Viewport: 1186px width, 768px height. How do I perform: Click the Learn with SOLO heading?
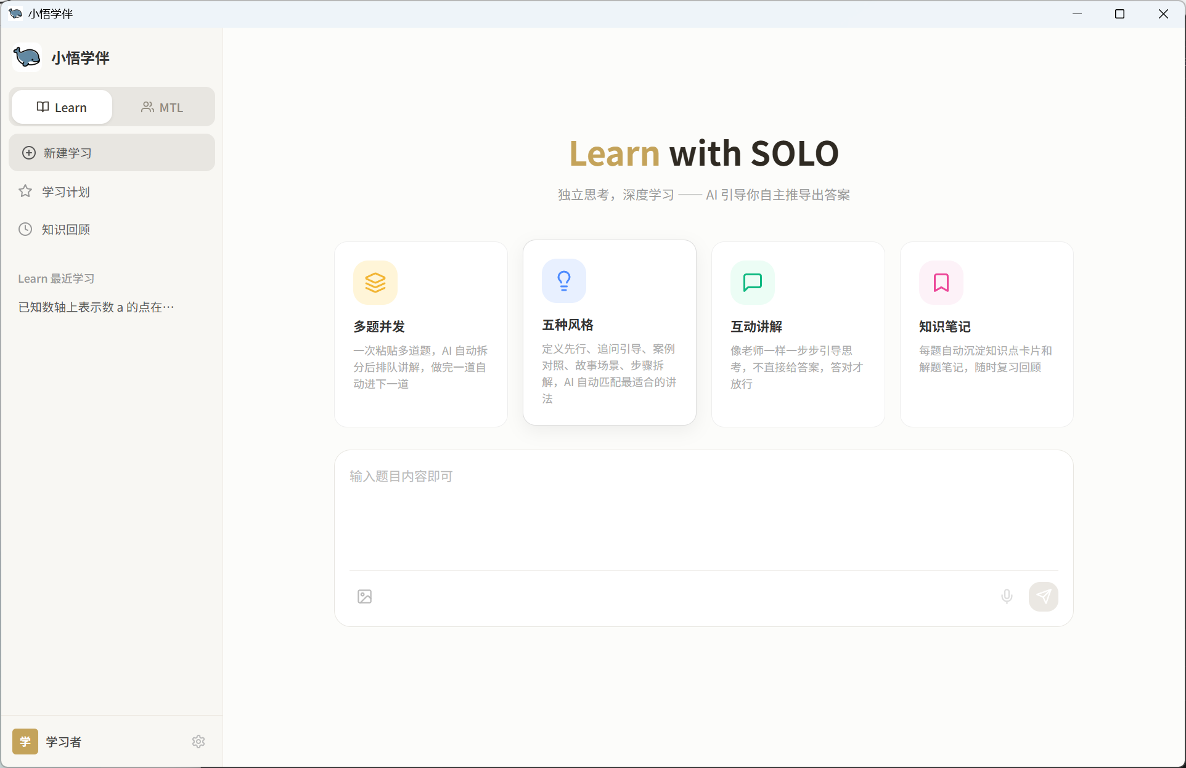click(703, 153)
